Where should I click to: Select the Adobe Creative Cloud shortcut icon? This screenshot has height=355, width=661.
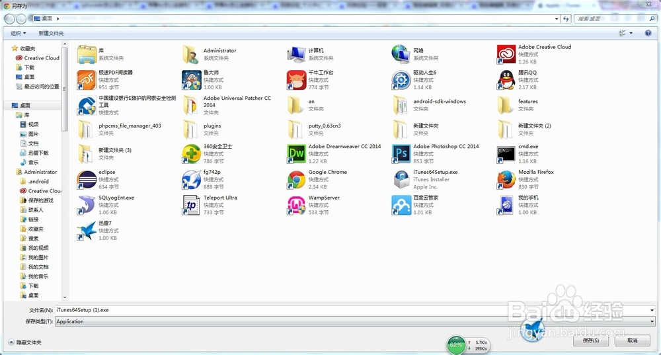[506, 54]
